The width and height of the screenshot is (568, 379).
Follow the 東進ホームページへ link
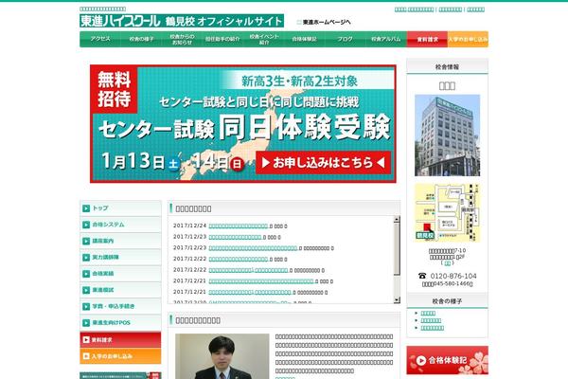tap(327, 22)
